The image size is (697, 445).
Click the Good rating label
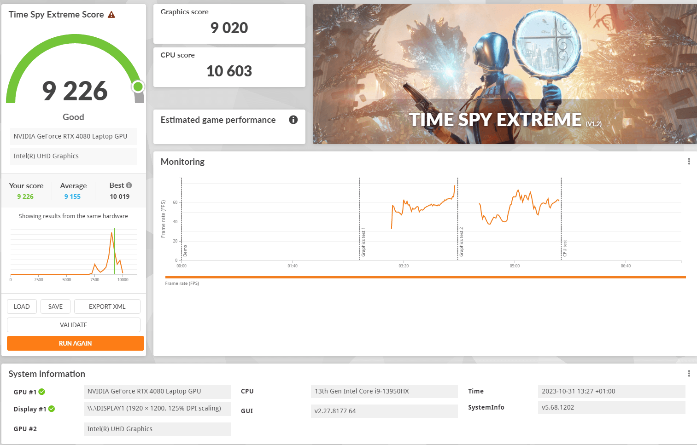pyautogui.click(x=73, y=117)
